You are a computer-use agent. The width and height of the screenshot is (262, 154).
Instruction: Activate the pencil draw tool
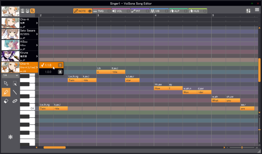6,92
